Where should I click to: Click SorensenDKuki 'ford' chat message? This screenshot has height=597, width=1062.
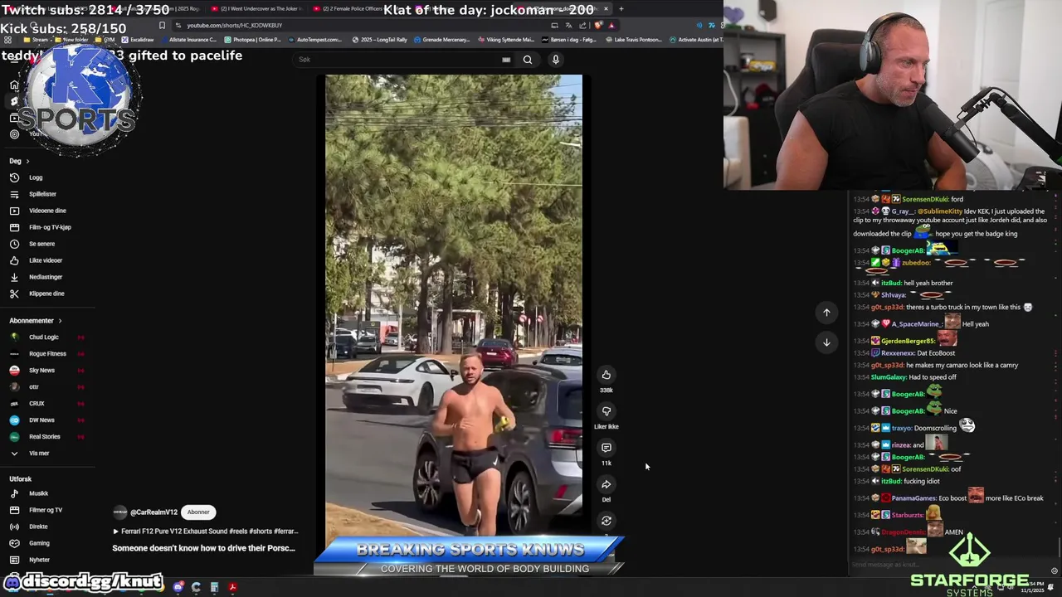click(908, 199)
